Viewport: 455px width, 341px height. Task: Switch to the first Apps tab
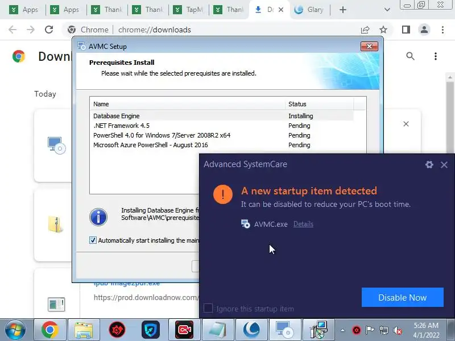(24, 10)
